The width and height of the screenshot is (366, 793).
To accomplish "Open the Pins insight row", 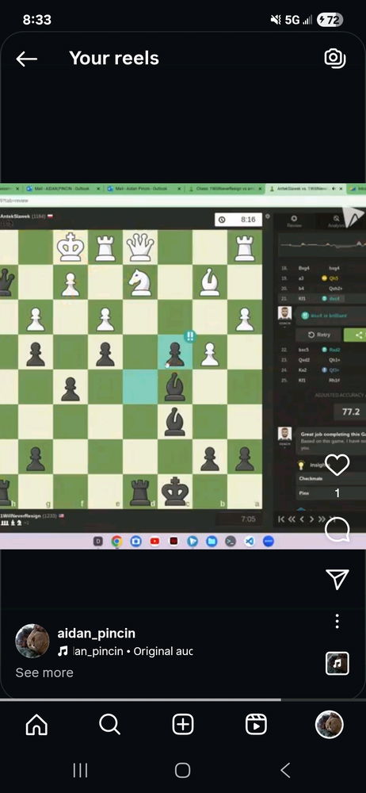I will (x=331, y=493).
